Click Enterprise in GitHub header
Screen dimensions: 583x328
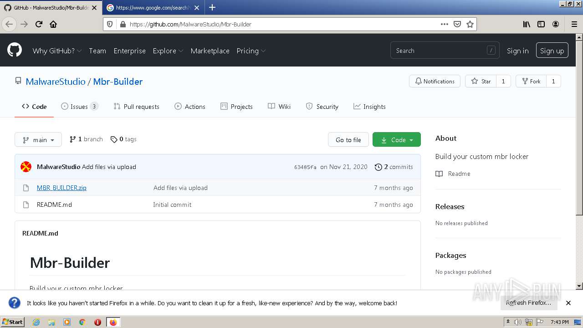coord(129,51)
